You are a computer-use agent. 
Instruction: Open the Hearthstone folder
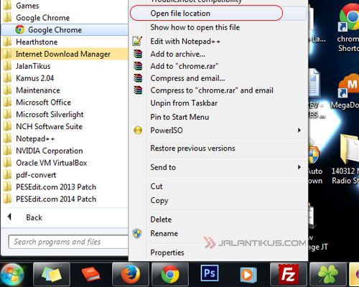[x=37, y=42]
